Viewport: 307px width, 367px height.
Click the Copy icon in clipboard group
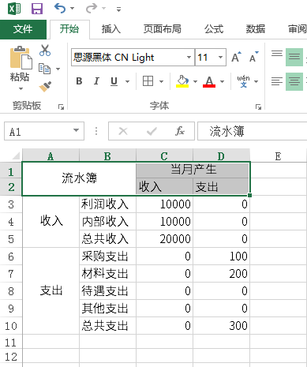coord(44,69)
